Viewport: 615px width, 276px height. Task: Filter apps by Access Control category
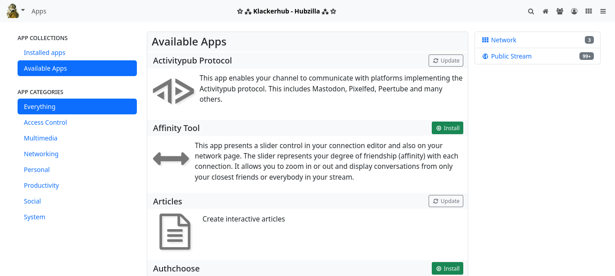tap(45, 122)
